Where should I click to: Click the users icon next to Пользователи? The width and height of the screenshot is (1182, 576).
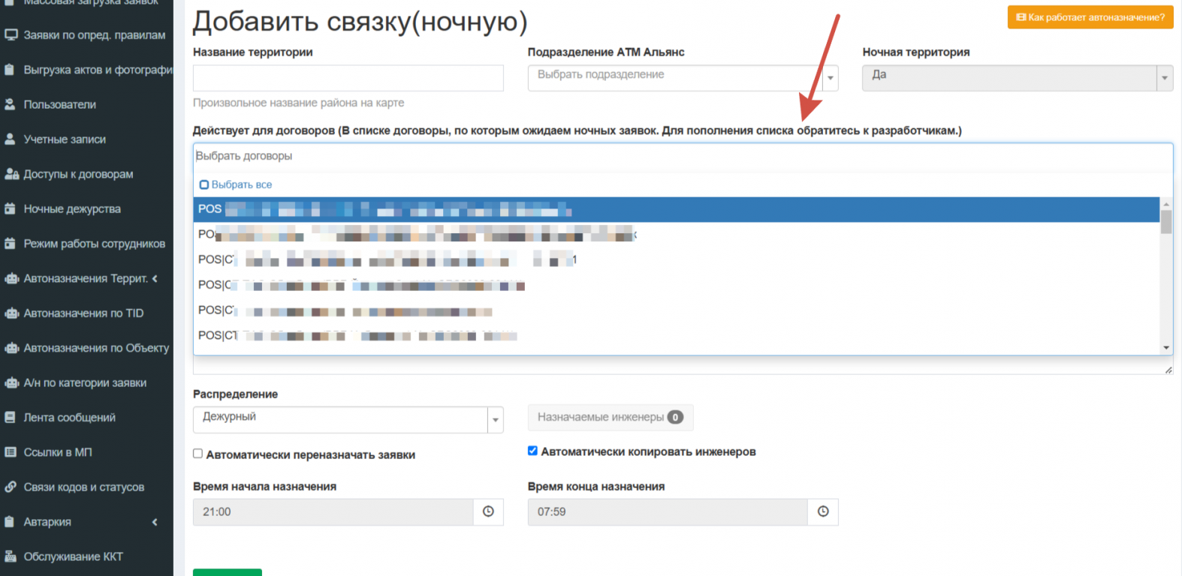(11, 104)
